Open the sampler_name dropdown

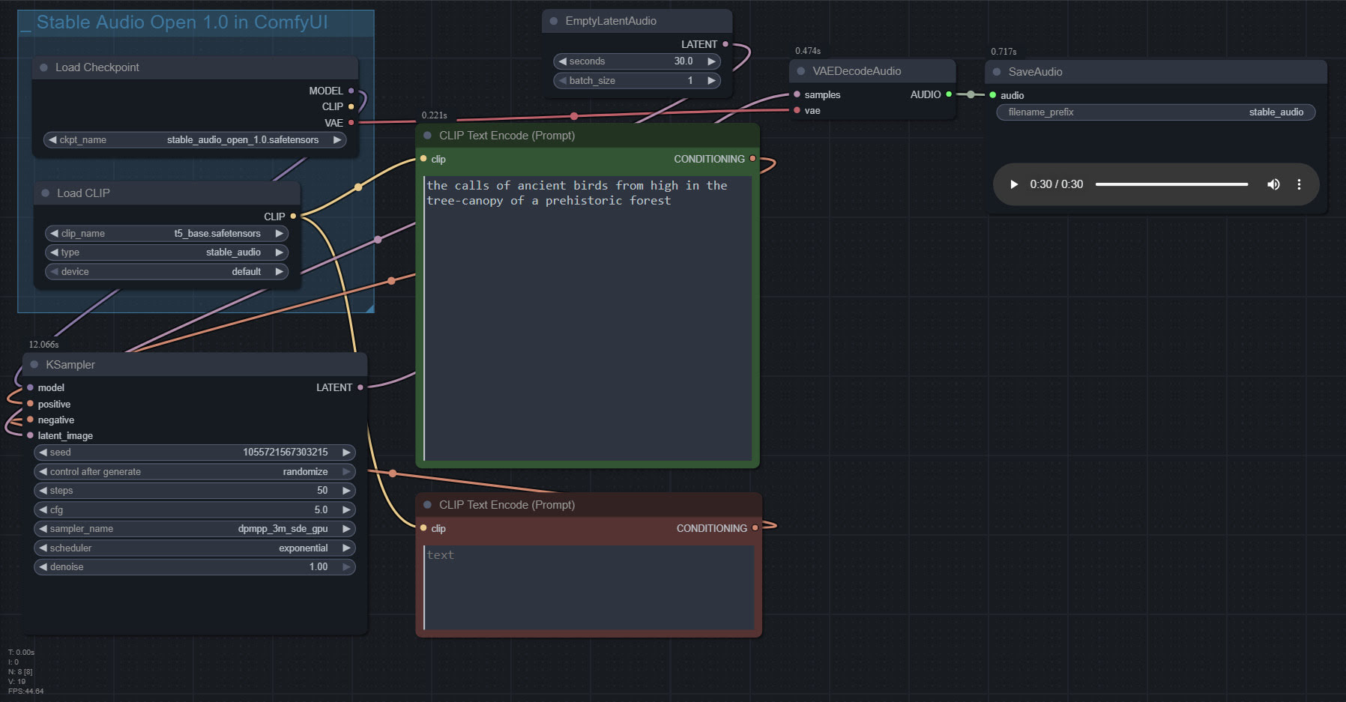[x=195, y=529]
